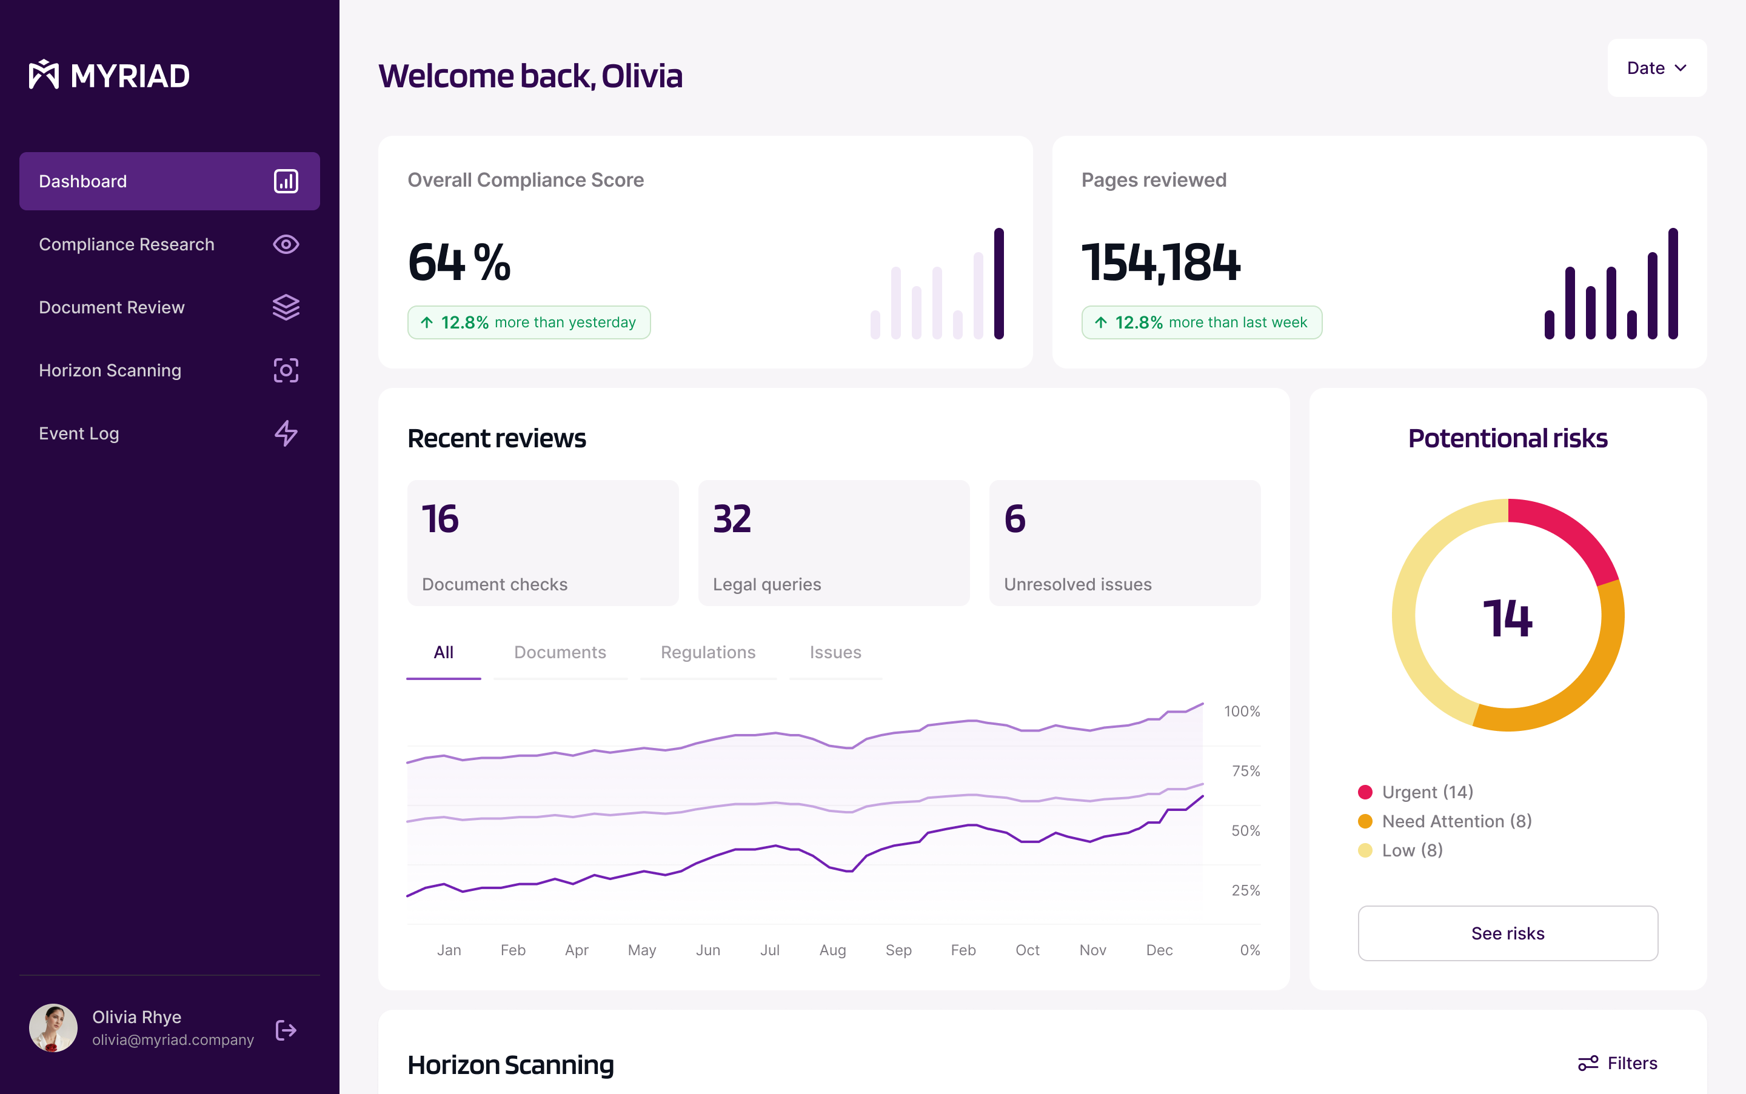1746x1094 pixels.
Task: Toggle the Need Attention legend entry
Action: 1457,821
